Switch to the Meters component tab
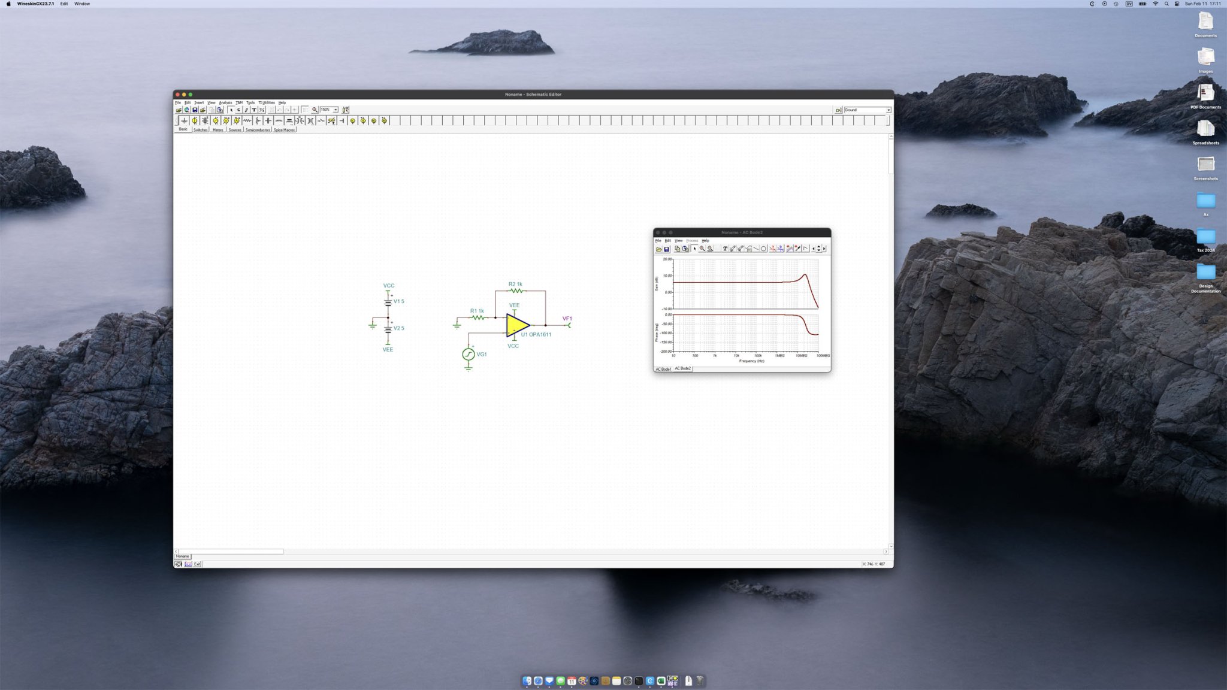Image resolution: width=1227 pixels, height=690 pixels. click(x=217, y=129)
